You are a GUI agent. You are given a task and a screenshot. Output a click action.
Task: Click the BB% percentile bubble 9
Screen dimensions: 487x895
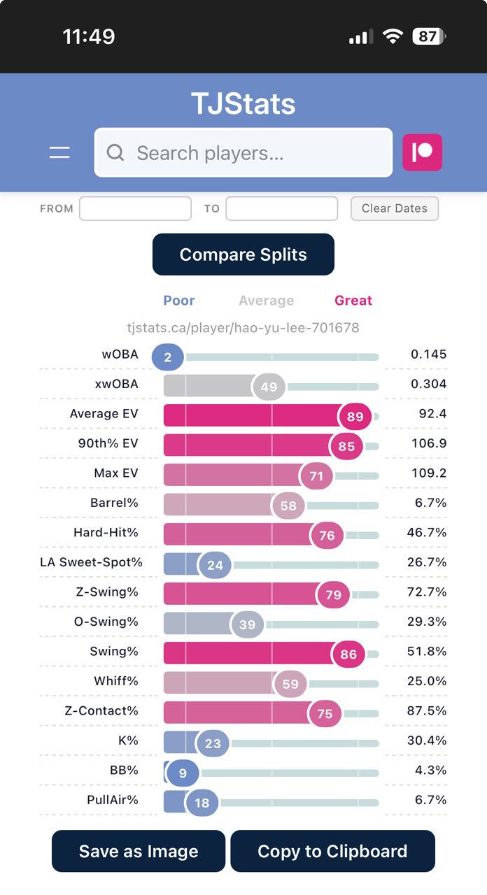[x=183, y=773]
